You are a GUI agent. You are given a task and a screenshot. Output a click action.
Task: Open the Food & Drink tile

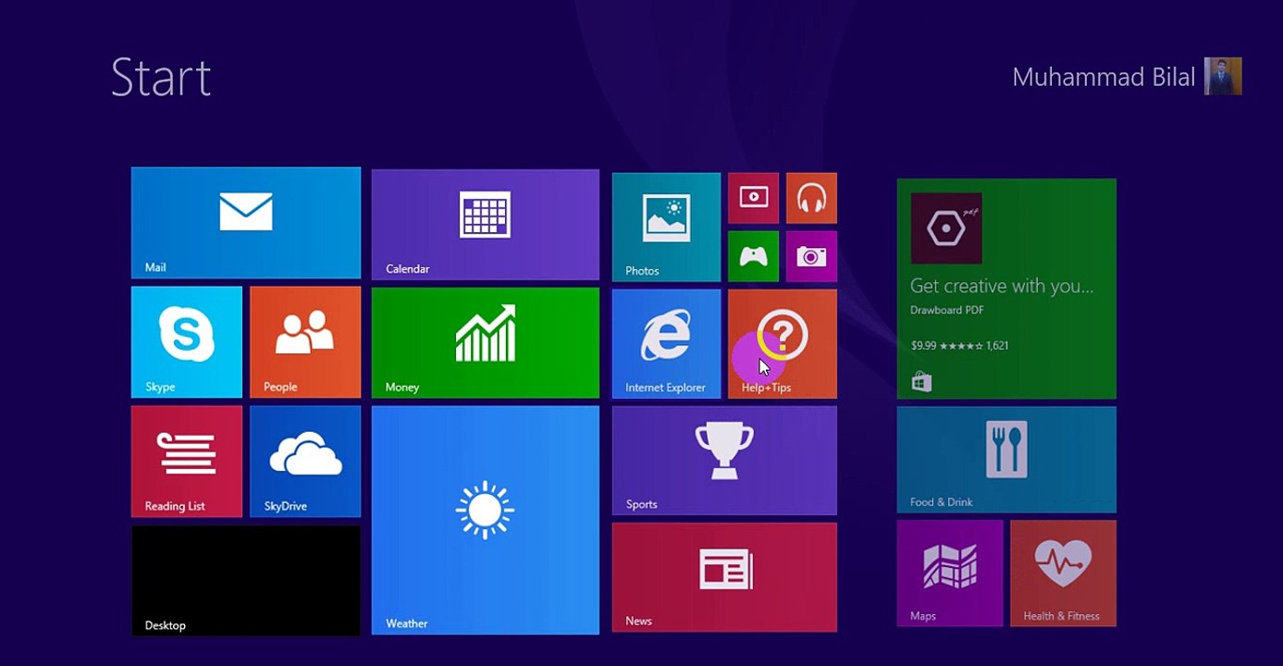[x=1006, y=460]
